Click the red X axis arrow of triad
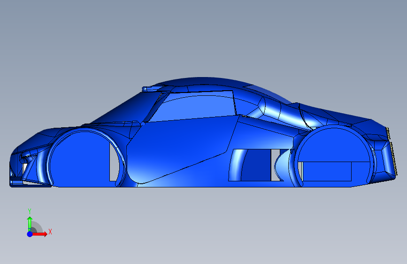The image size is (407, 264). pyautogui.click(x=39, y=234)
